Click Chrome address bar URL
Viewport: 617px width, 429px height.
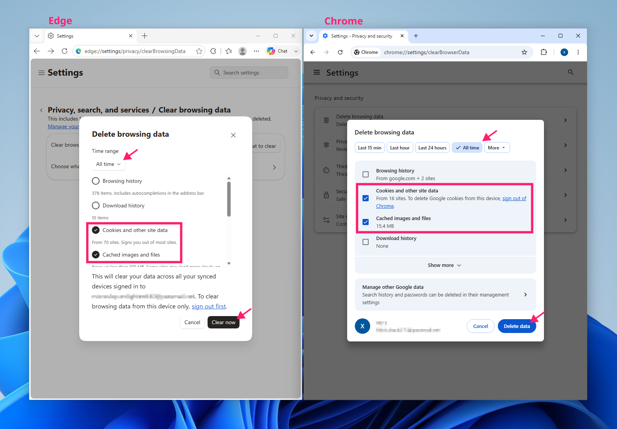427,52
